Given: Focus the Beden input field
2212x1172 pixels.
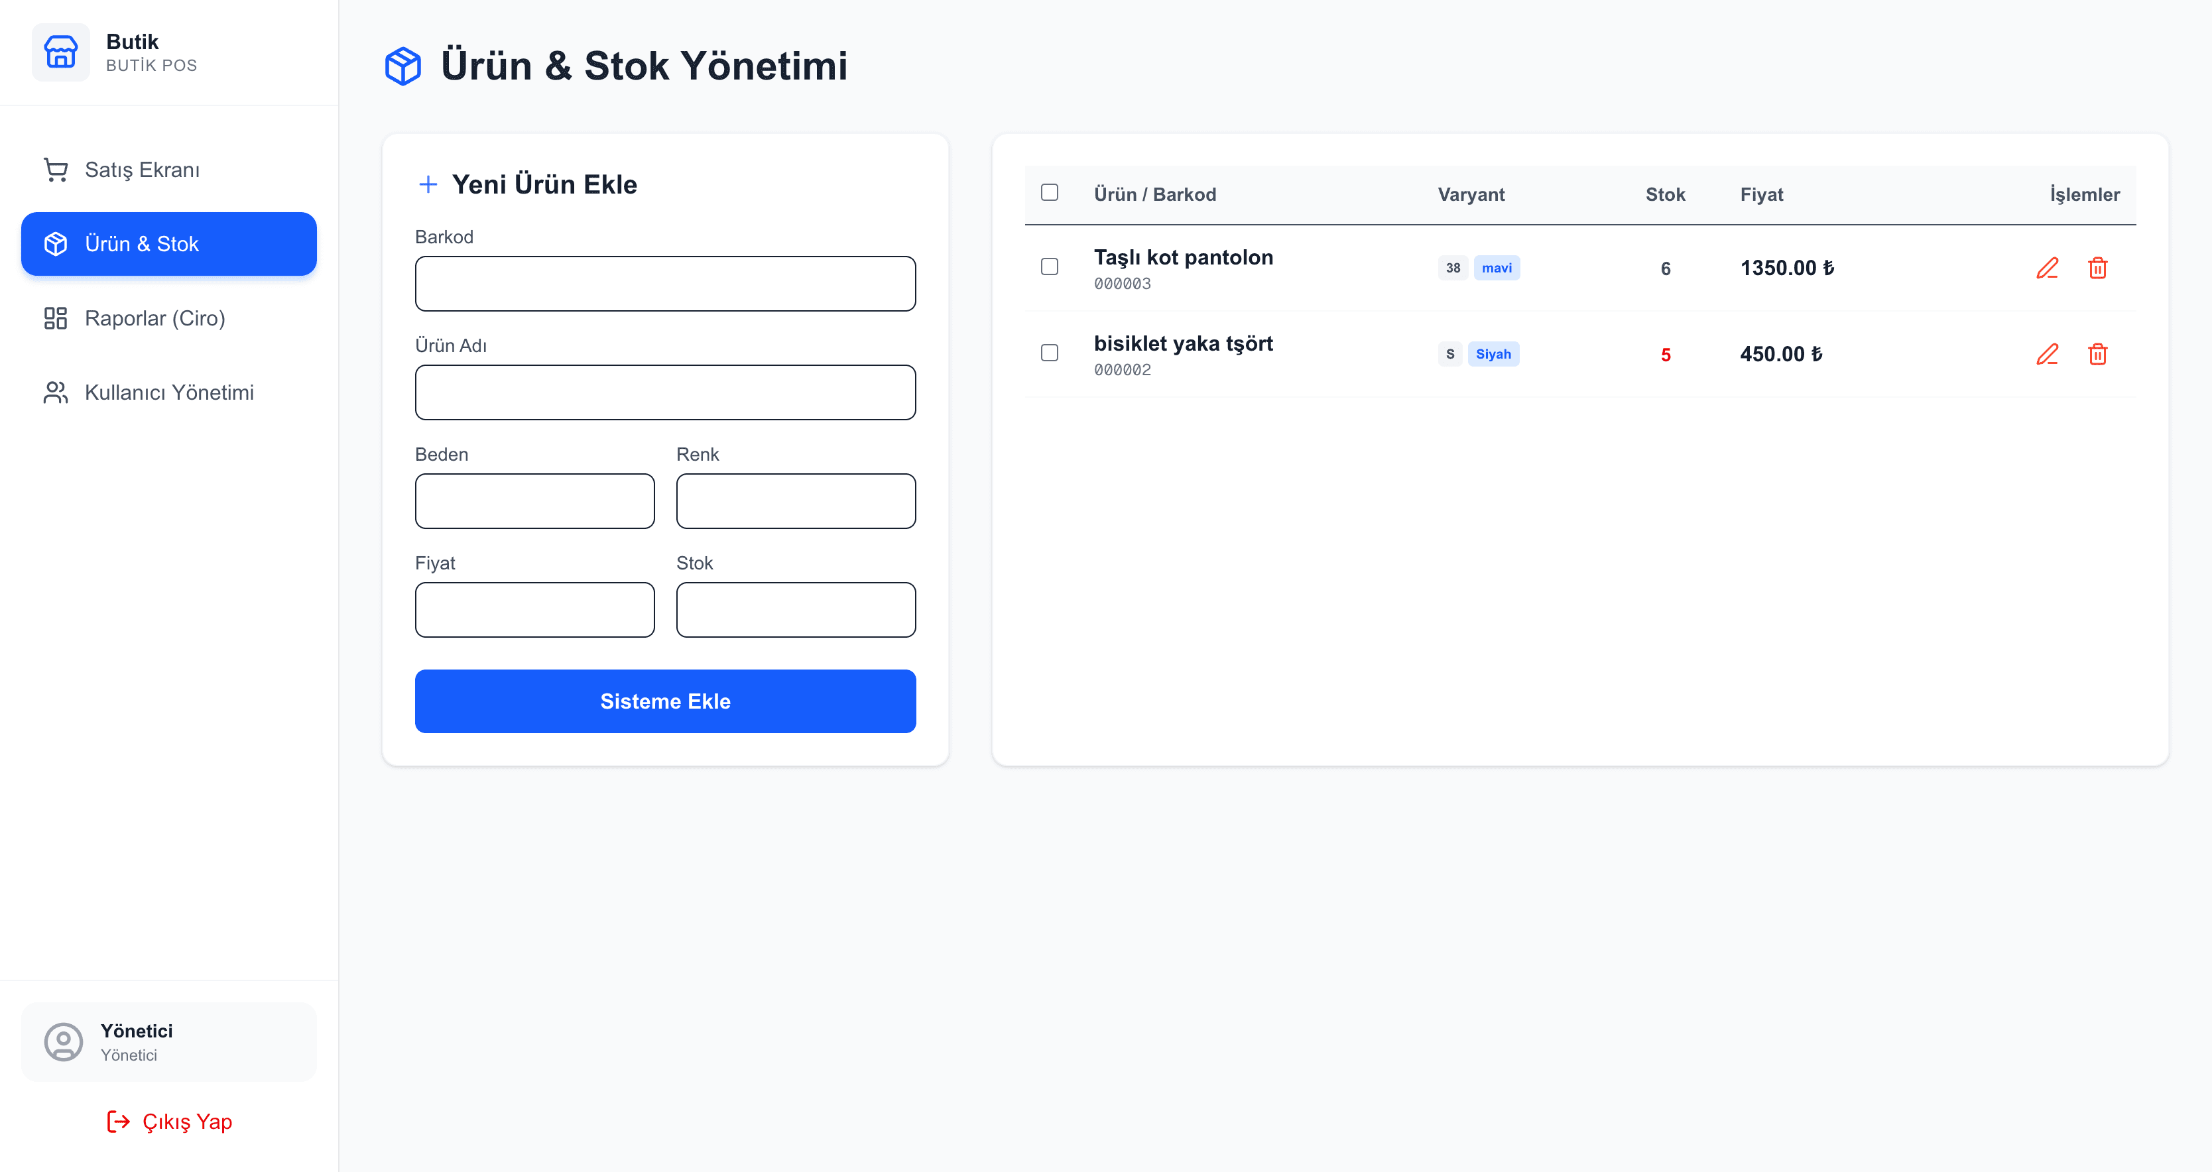Looking at the screenshot, I should click(535, 501).
